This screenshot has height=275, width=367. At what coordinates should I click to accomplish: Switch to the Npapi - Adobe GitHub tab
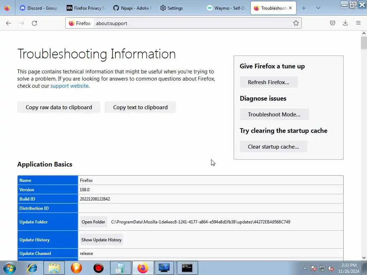point(133,8)
